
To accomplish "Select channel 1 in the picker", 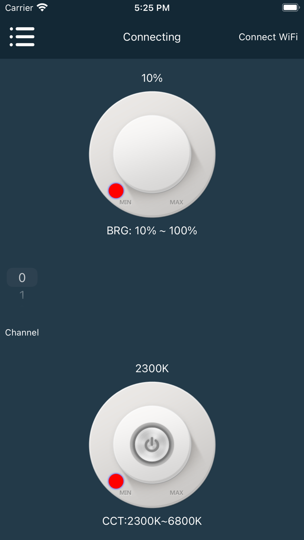I will (x=22, y=295).
